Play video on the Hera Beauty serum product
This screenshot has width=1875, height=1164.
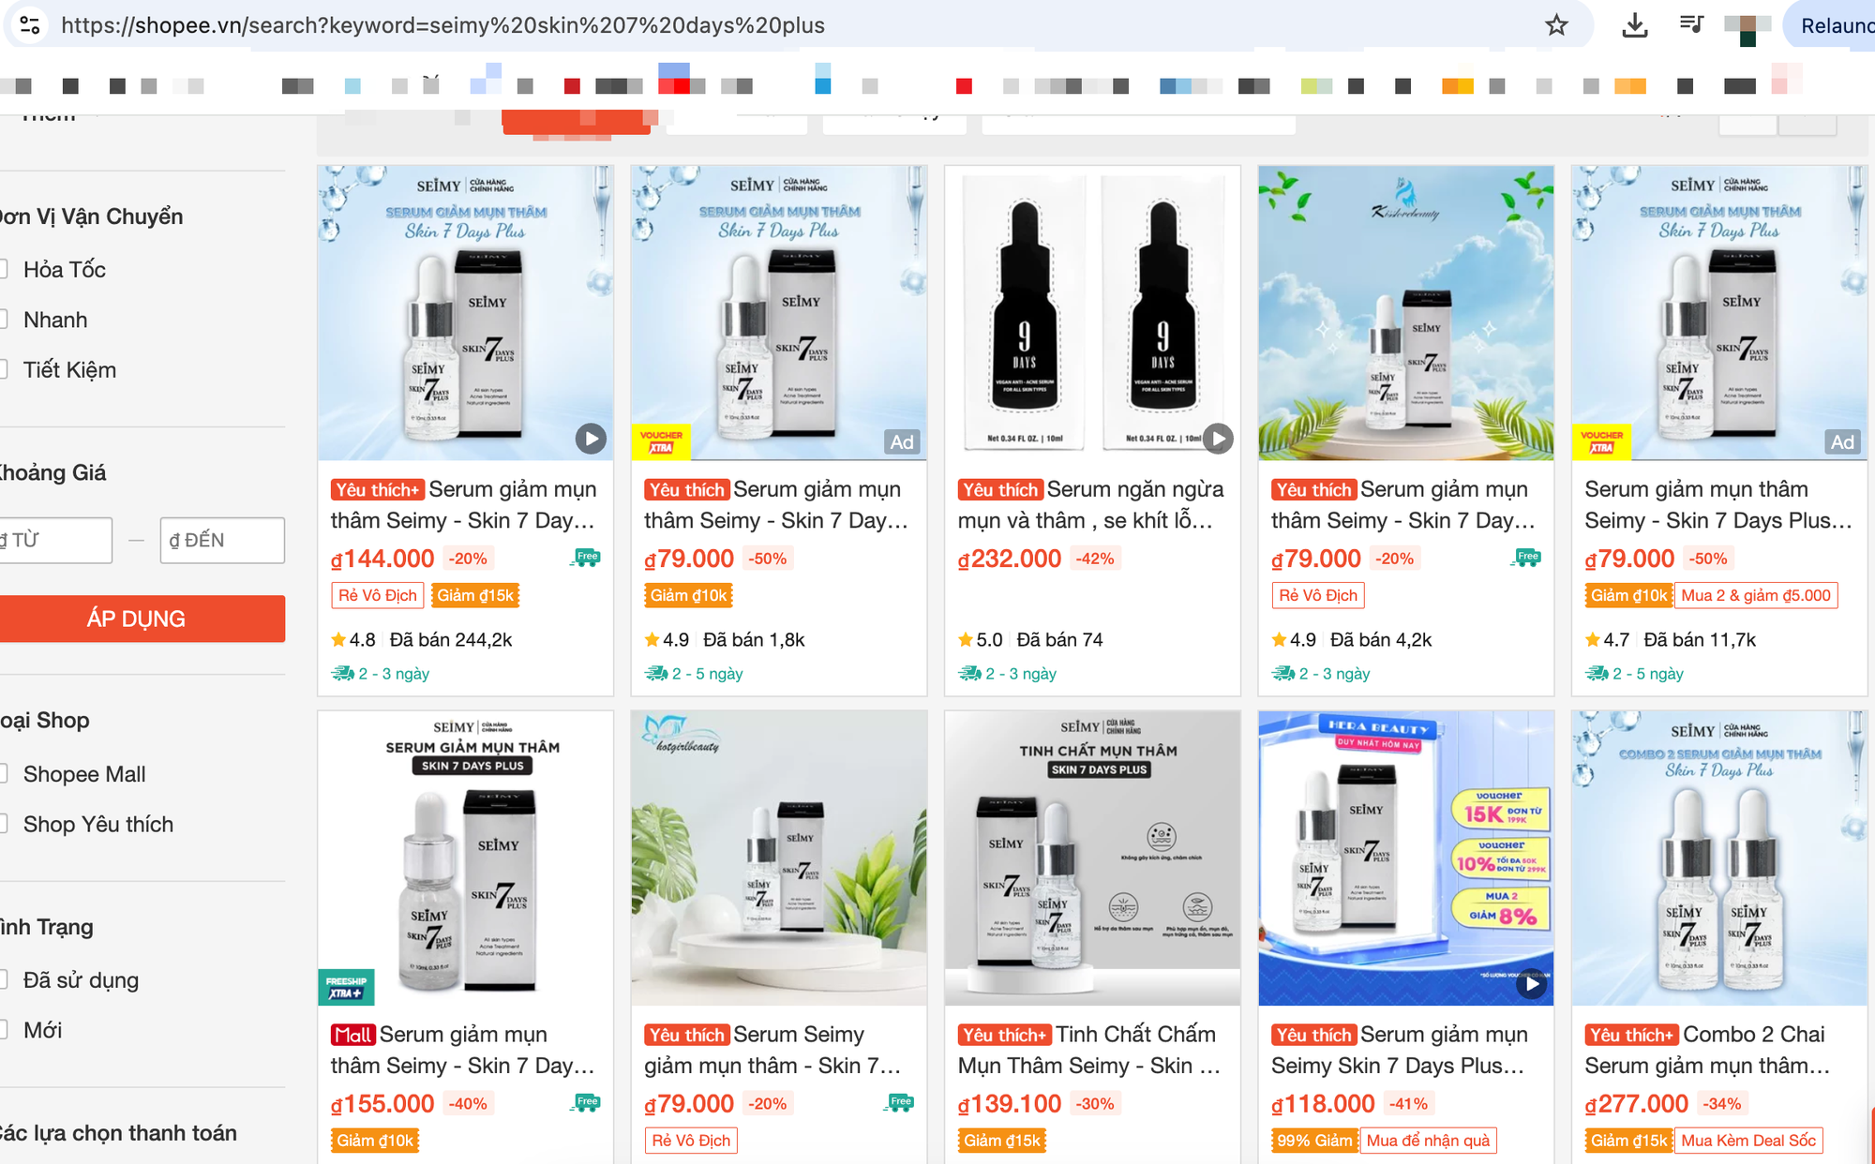point(1531,983)
